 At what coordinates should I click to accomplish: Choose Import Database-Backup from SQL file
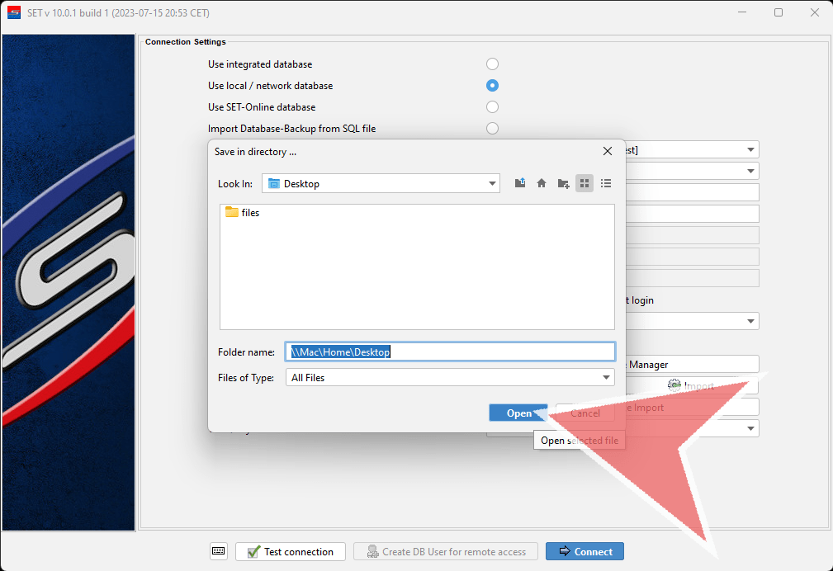492,129
